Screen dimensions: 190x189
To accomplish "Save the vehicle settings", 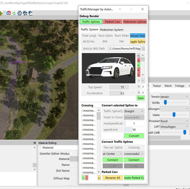I will (140, 98).
